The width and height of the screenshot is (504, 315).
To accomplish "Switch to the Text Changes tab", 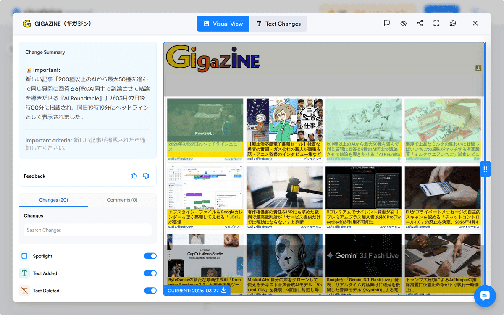I will coord(278,24).
